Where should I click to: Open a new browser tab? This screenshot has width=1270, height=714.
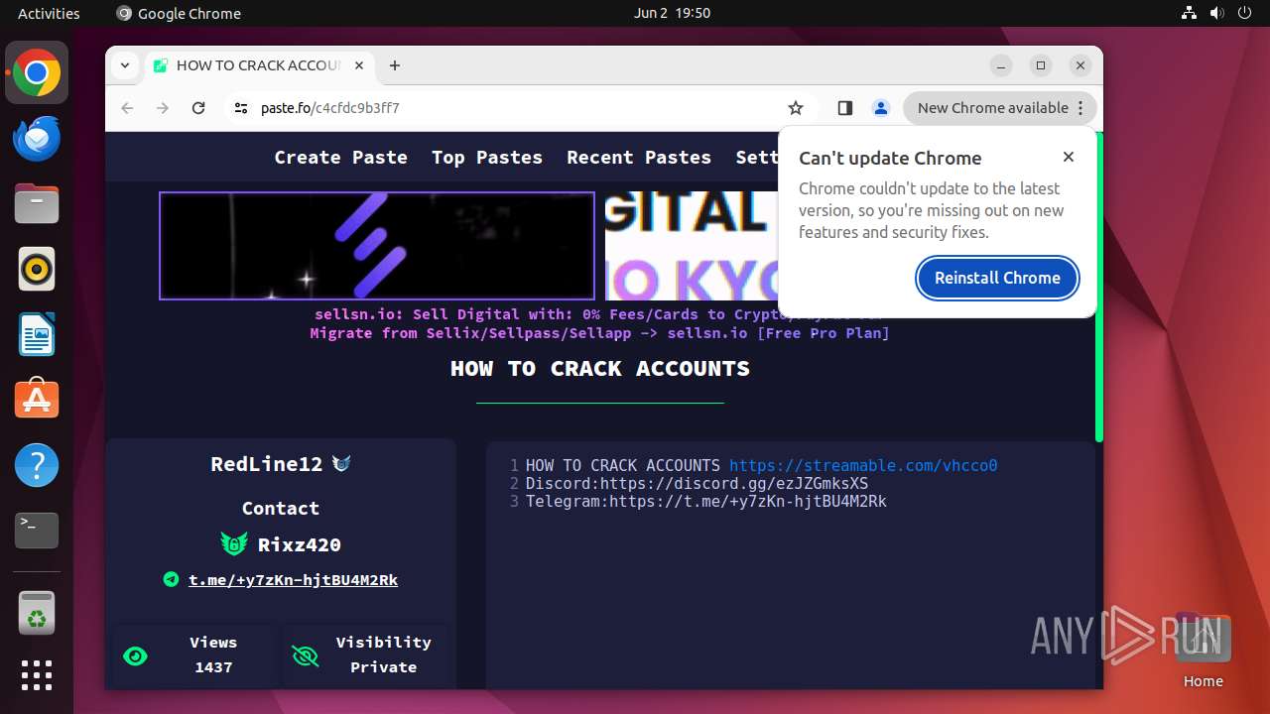(x=395, y=65)
